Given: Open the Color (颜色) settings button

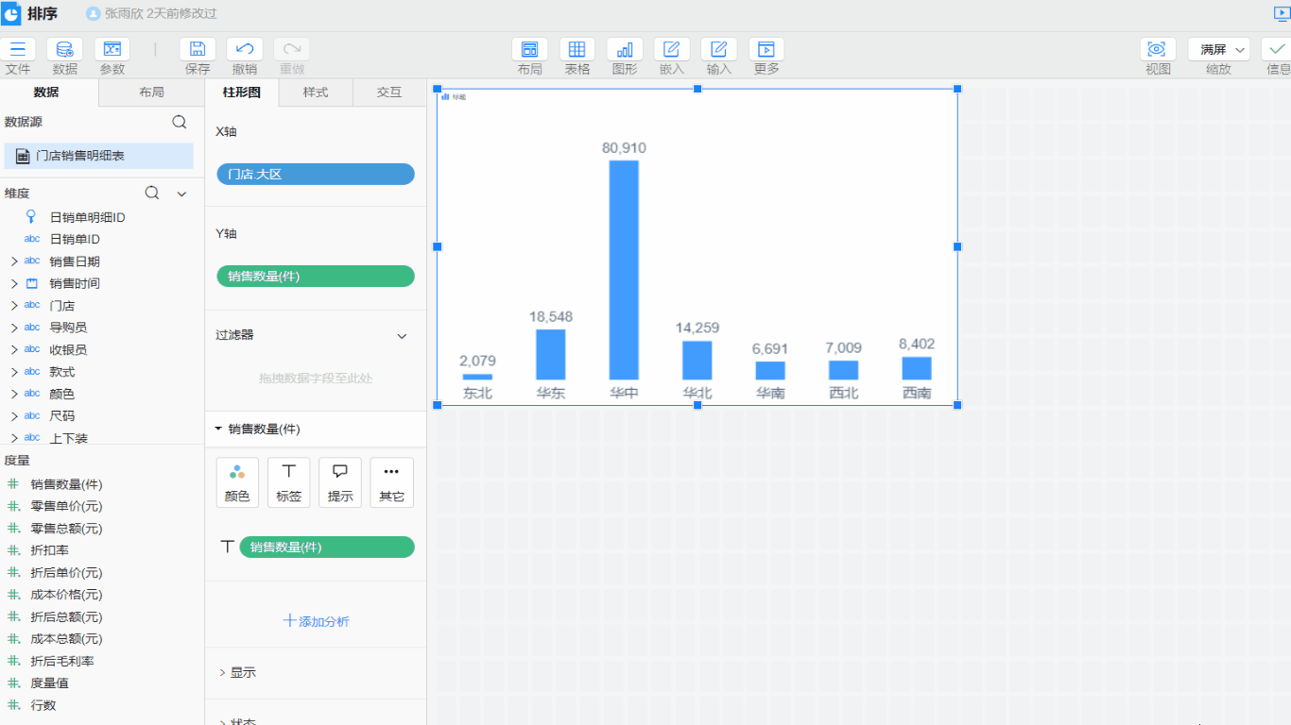Looking at the screenshot, I should [x=237, y=482].
